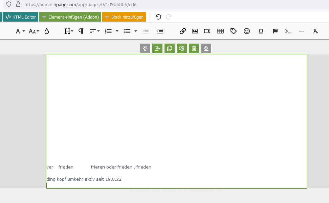Insert a hyperlink

coord(182,31)
